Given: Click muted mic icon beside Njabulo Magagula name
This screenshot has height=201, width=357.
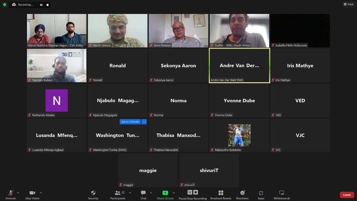Looking at the screenshot, I should point(90,115).
